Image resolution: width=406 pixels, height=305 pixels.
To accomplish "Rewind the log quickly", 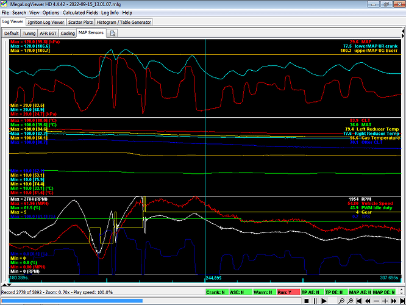I will [368, 301].
